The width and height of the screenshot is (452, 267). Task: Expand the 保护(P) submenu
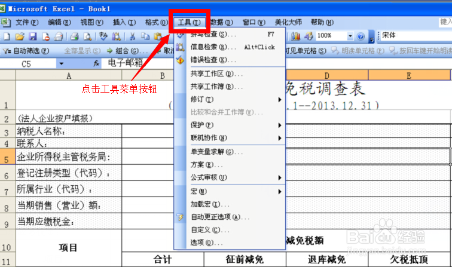pos(230,125)
